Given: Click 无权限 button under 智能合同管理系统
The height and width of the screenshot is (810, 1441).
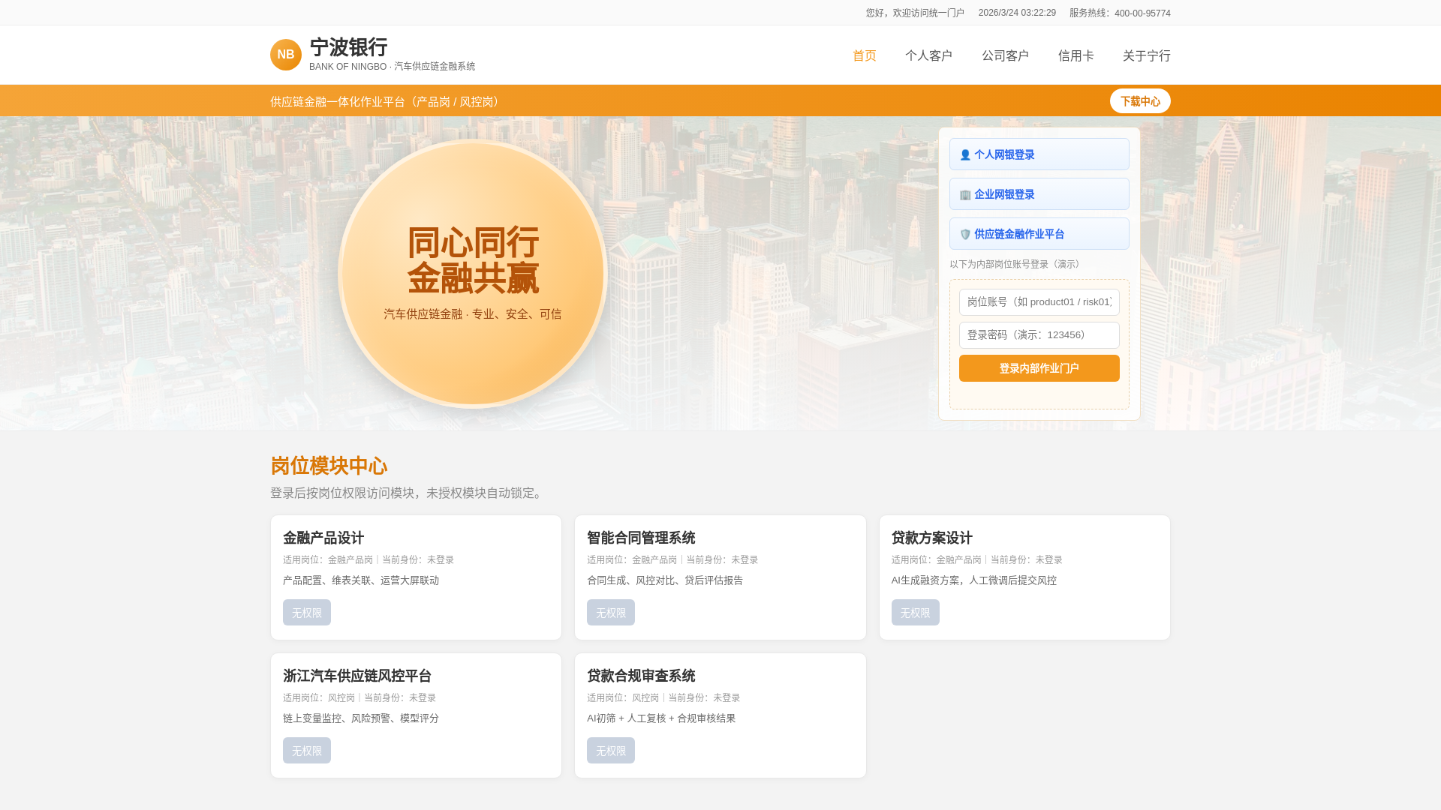Looking at the screenshot, I should tap(611, 613).
